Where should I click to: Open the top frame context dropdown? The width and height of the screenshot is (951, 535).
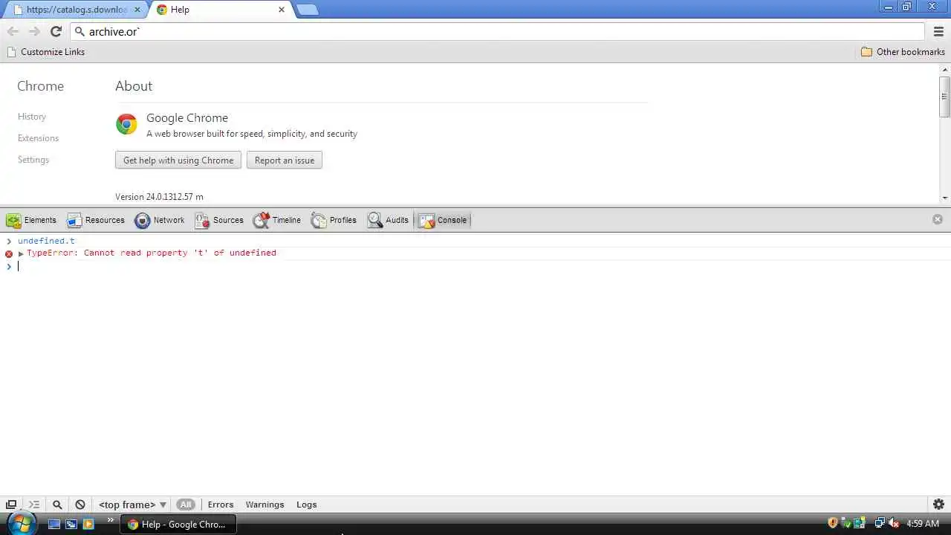pyautogui.click(x=132, y=505)
